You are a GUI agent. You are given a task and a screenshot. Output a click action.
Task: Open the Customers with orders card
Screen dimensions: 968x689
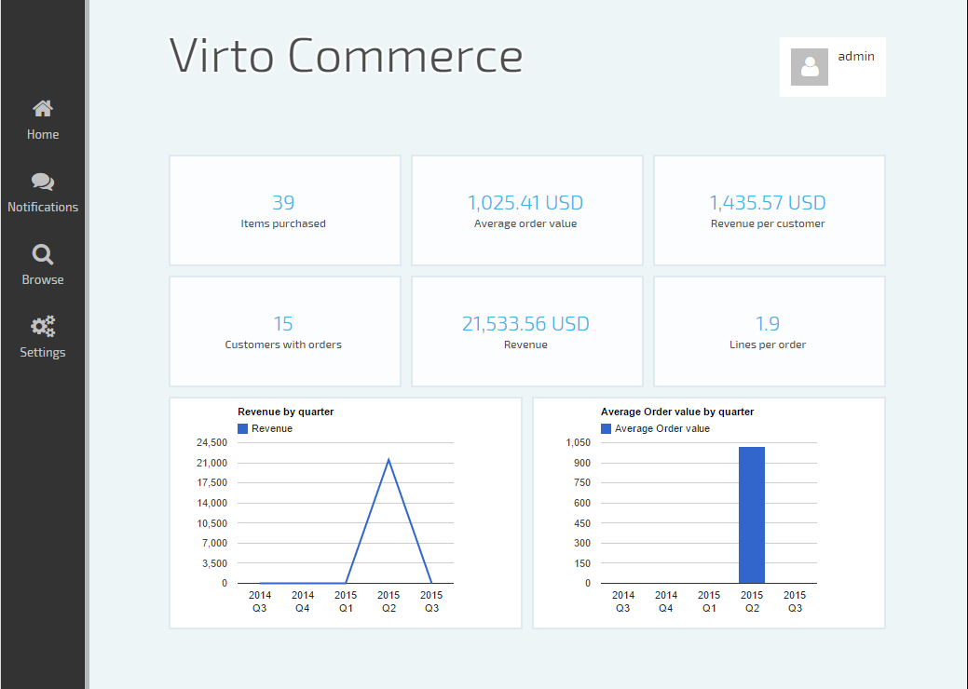pos(284,331)
